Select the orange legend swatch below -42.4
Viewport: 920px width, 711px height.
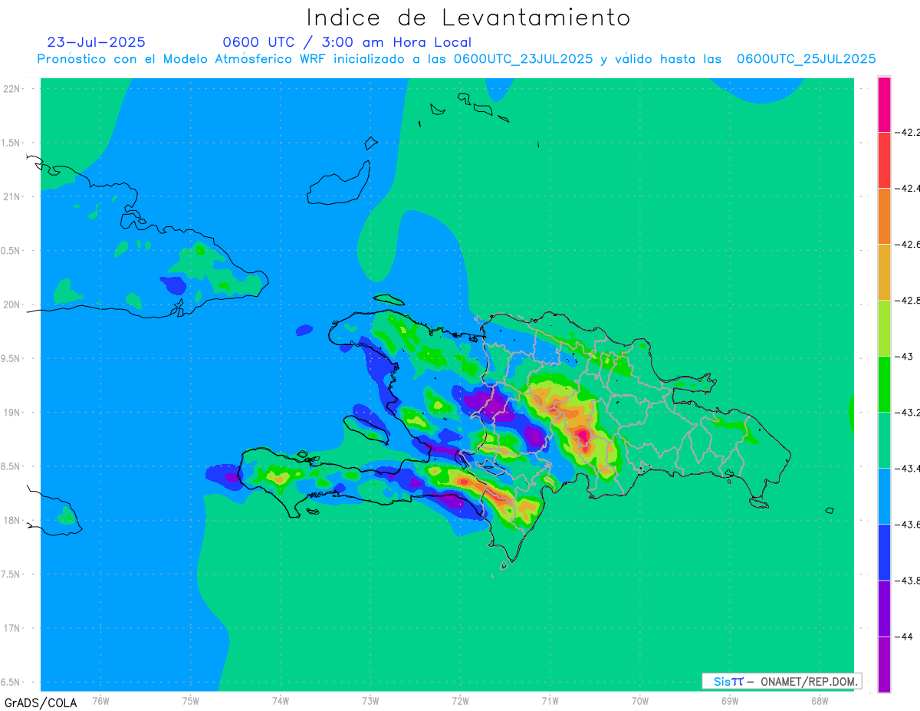coord(884,216)
